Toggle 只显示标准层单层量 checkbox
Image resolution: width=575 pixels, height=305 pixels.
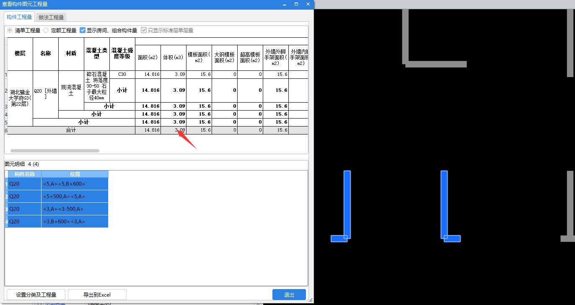coord(144,31)
